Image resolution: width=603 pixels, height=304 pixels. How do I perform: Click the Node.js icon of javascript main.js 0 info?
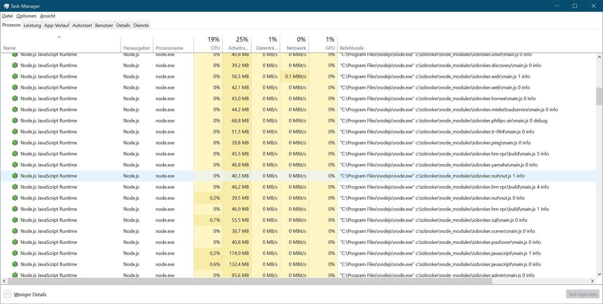15,264
